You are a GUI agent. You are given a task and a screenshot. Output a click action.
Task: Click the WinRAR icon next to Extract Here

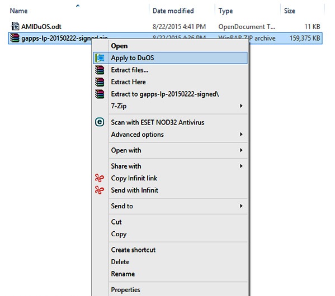[100, 82]
